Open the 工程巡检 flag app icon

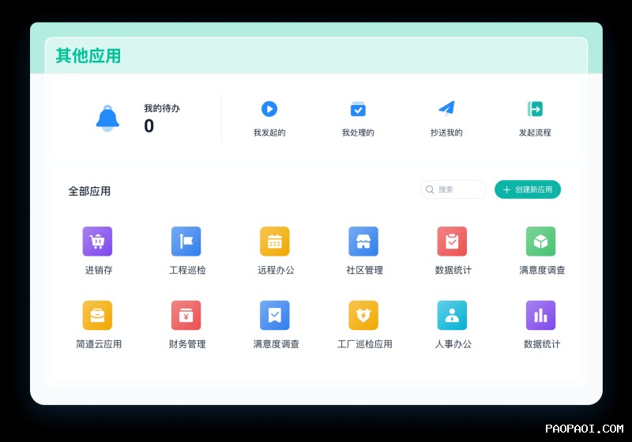coord(186,242)
